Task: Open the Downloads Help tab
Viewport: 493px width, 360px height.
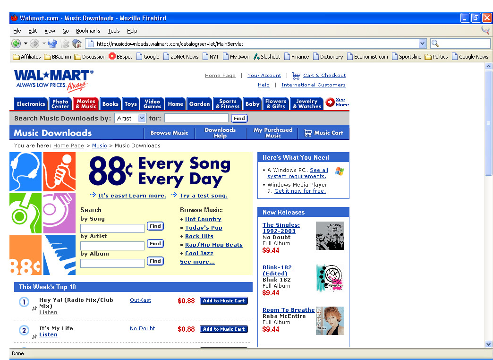Action: click(220, 133)
